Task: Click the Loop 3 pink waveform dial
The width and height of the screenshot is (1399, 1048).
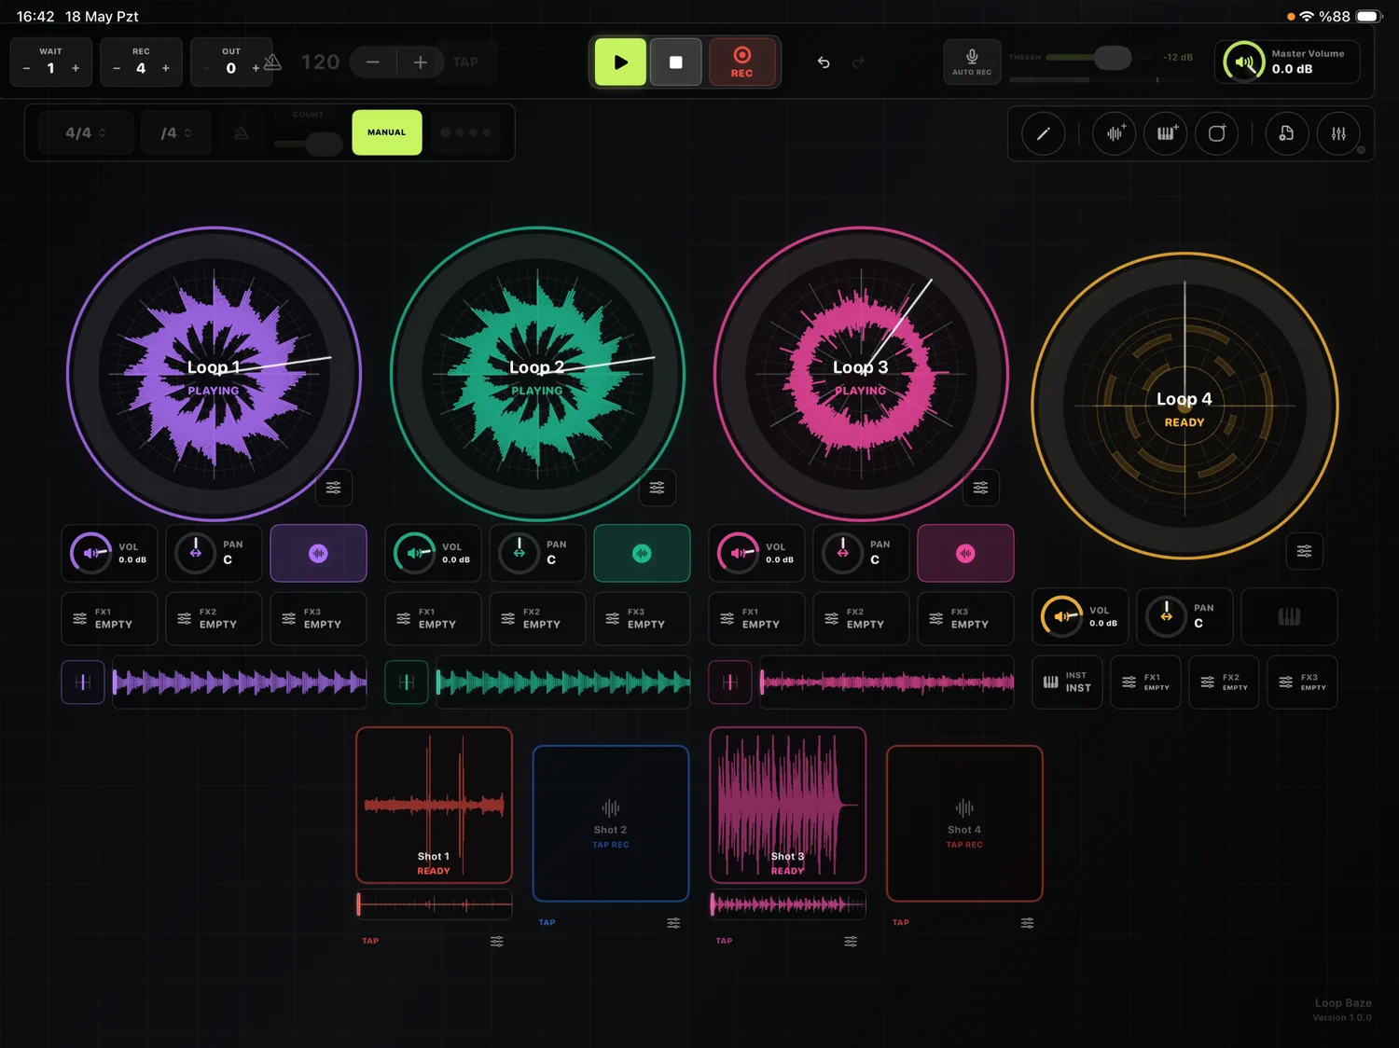Action: (861, 374)
